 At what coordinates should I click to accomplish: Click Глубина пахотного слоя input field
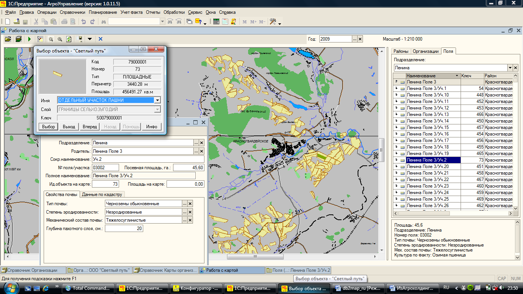pos(124,229)
